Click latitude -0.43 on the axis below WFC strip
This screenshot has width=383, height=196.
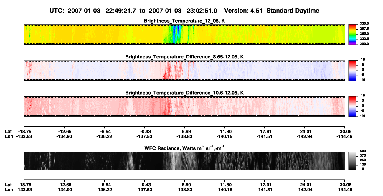(x=144, y=185)
